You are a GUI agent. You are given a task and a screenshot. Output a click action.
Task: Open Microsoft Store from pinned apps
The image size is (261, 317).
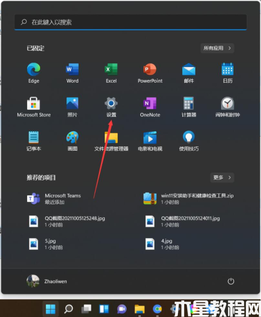tap(34, 107)
